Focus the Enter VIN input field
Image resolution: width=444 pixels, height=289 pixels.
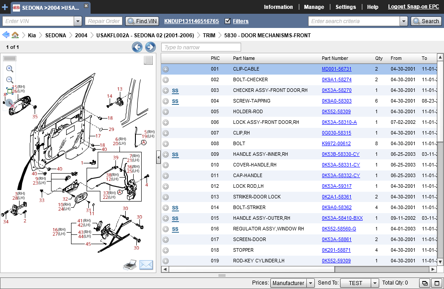tap(38, 21)
